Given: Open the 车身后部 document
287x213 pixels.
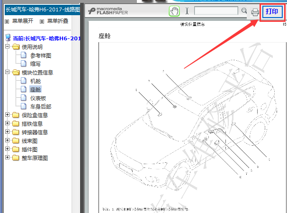Looking at the screenshot, I should click(x=41, y=106).
